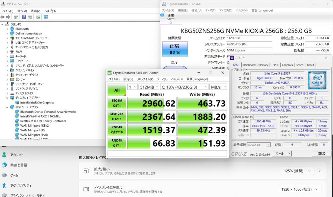The height and width of the screenshot is (197, 333).
Task: Open the Socket #1 selection dropdown in CPU-Z
Action: [258, 145]
